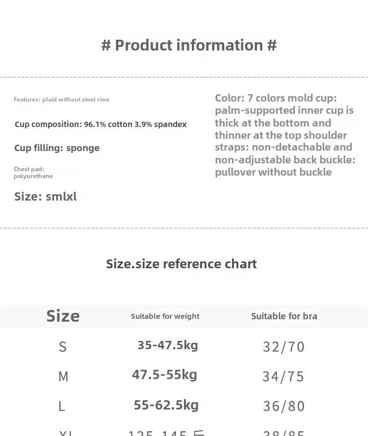Click the Cup composition cotton spandex line

pyautogui.click(x=101, y=125)
